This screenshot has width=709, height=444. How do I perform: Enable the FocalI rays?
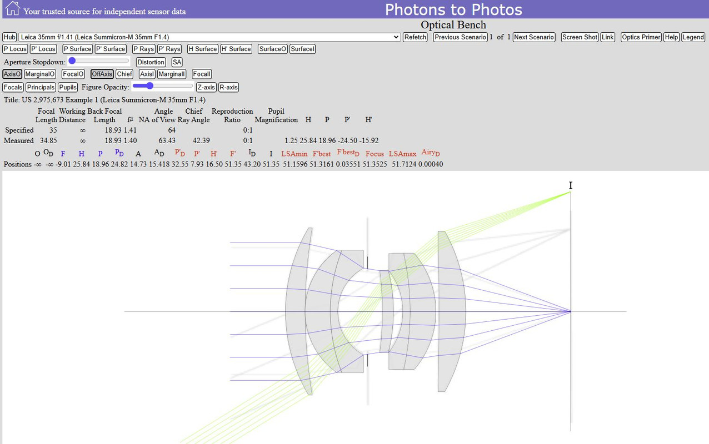pyautogui.click(x=202, y=74)
